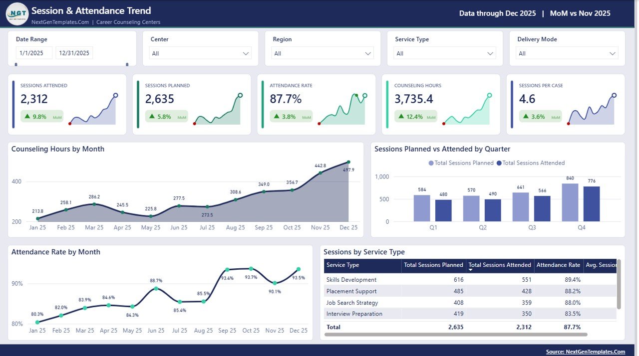Open the Region dropdown
This screenshot has width=639, height=356.
pyautogui.click(x=322, y=53)
